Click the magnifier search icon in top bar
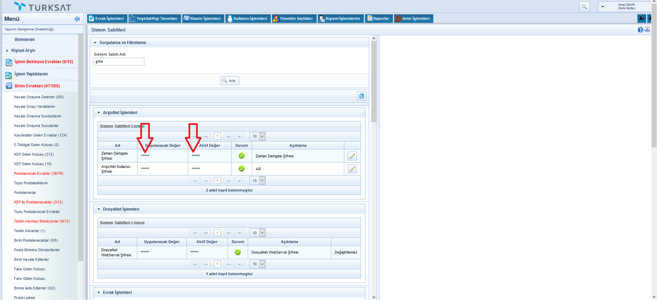Image resolution: width=657 pixels, height=300 pixels. [x=584, y=6]
